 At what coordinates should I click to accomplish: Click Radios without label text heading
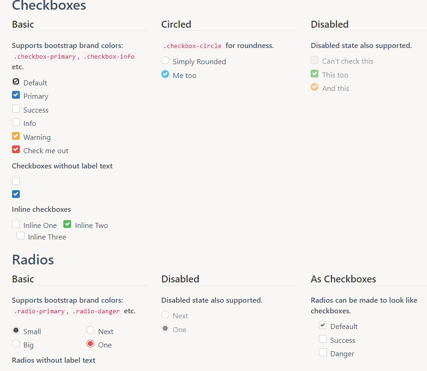coord(54,360)
